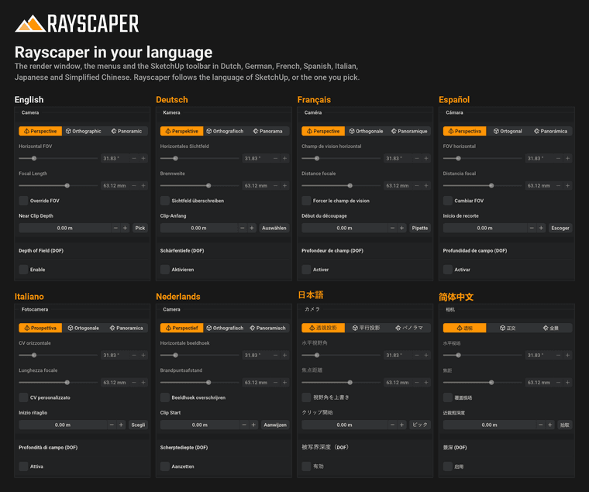Image resolution: width=589 pixels, height=492 pixels.
Task: Select Orthografisch in the Deutsch panel
Action: coord(225,131)
